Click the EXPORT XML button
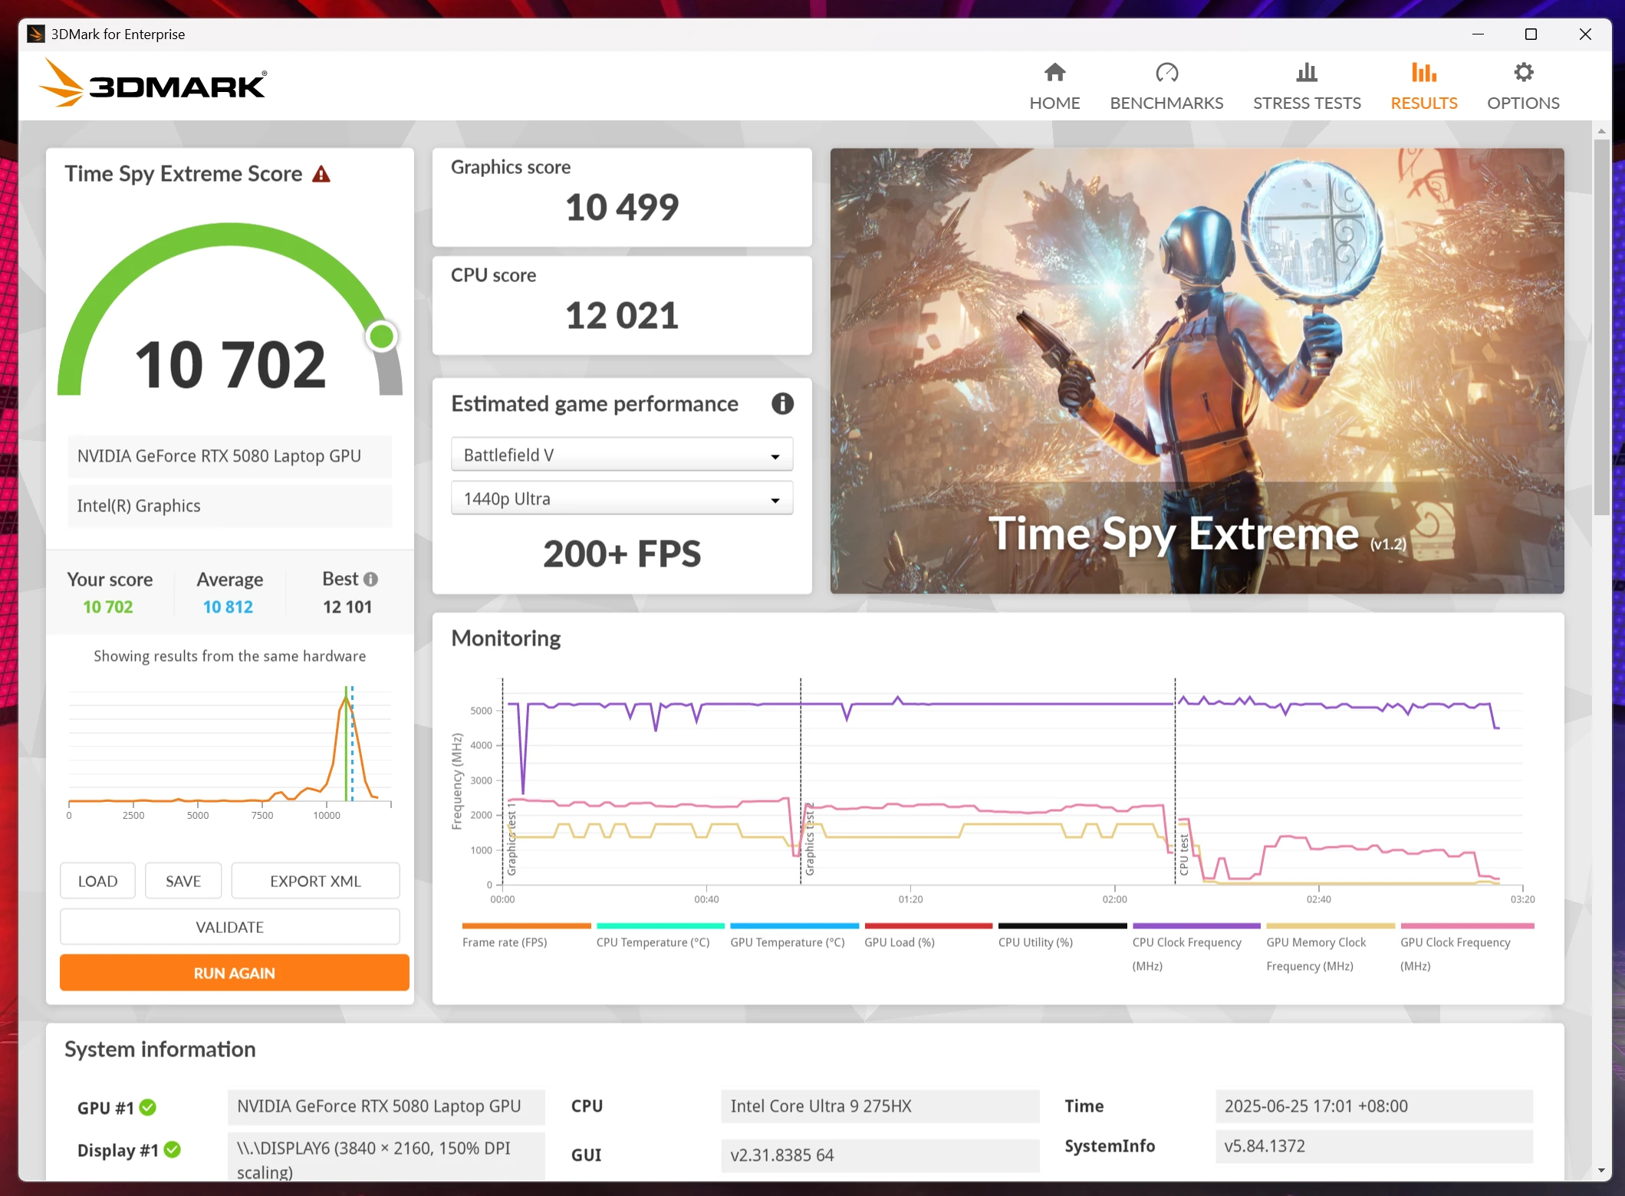Image resolution: width=1625 pixels, height=1196 pixels. (x=315, y=881)
